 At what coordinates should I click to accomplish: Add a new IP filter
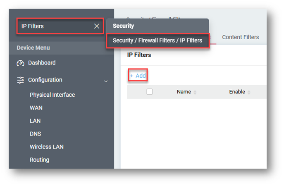(138, 76)
